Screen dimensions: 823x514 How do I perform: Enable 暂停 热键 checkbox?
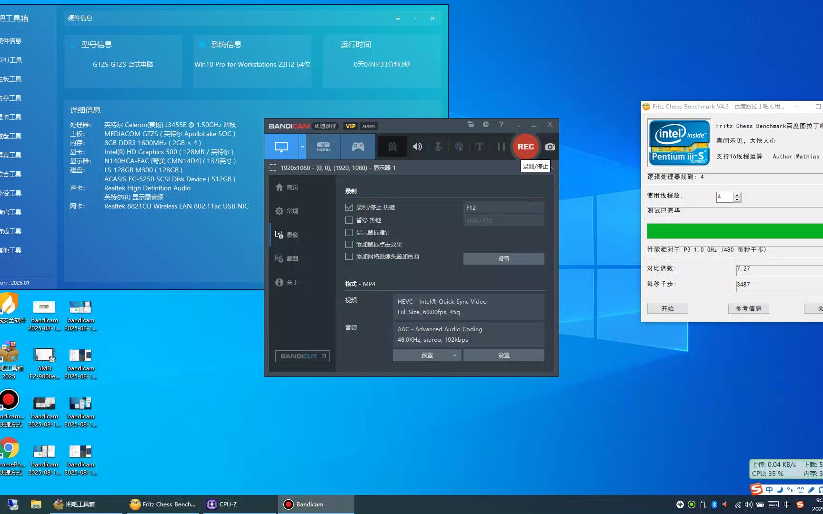tap(349, 220)
